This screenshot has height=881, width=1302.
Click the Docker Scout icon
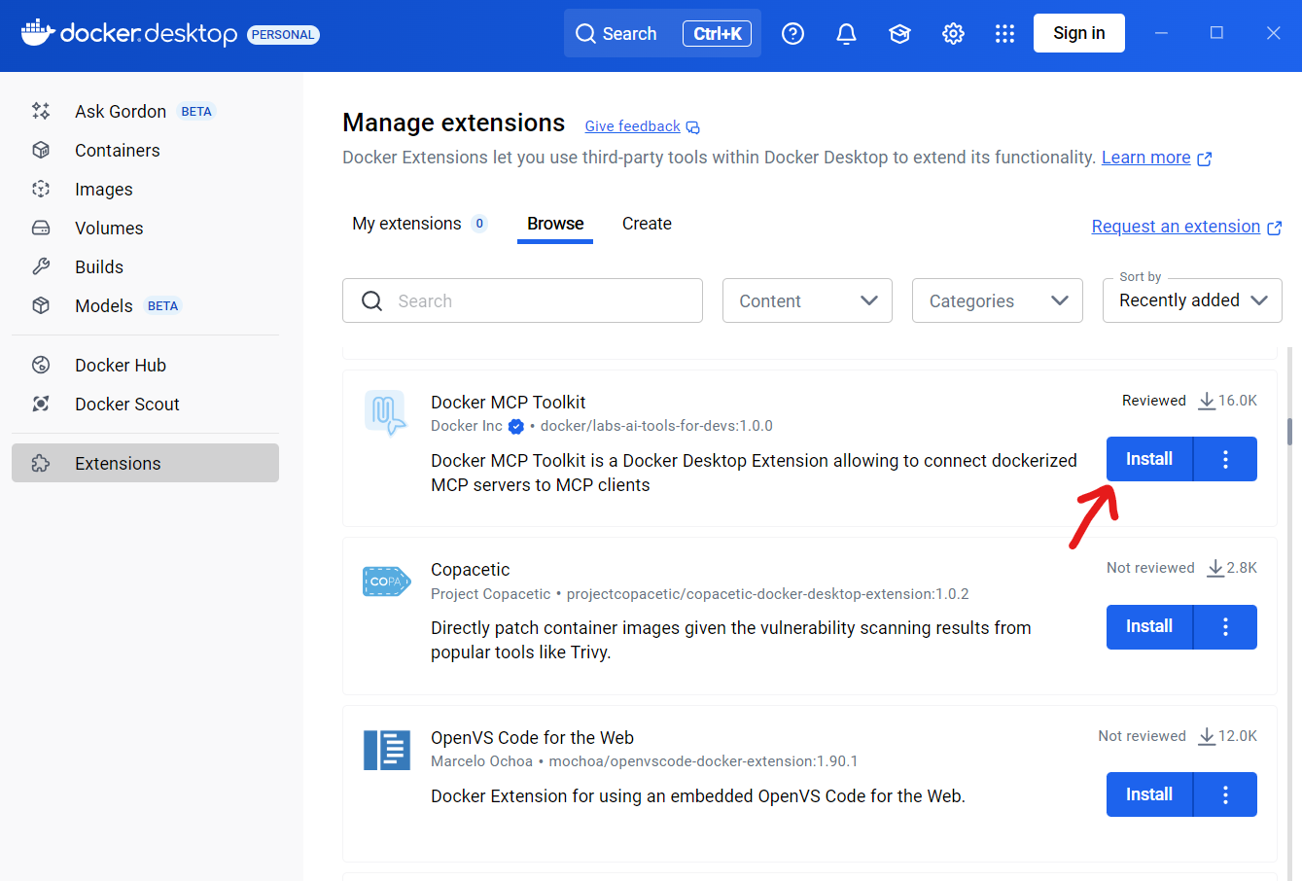[x=41, y=404]
